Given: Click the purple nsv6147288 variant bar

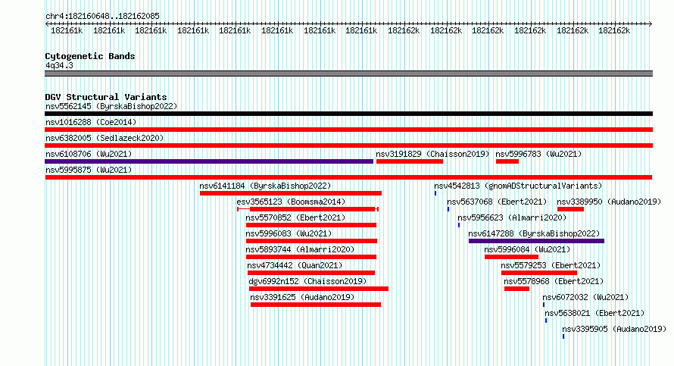Looking at the screenshot, I should (x=536, y=241).
